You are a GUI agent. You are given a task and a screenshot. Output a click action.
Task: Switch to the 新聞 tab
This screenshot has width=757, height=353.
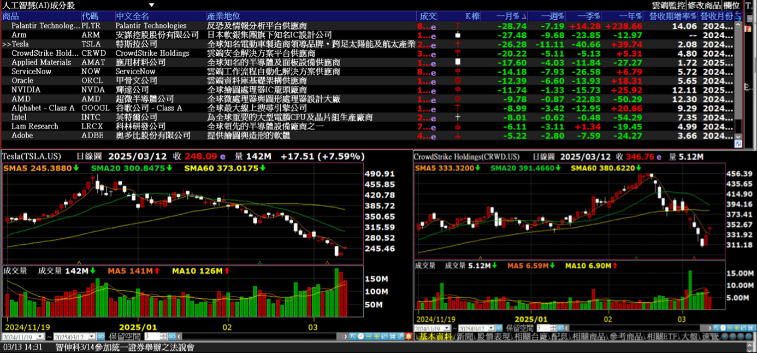[464, 337]
